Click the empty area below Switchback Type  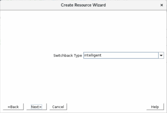83,81
